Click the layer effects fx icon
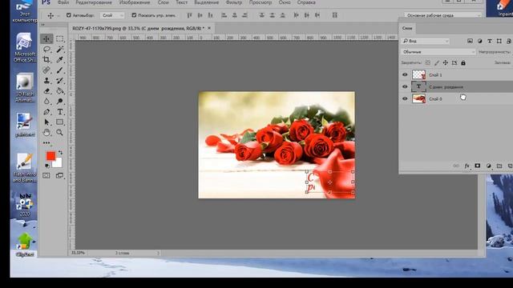 [467, 166]
